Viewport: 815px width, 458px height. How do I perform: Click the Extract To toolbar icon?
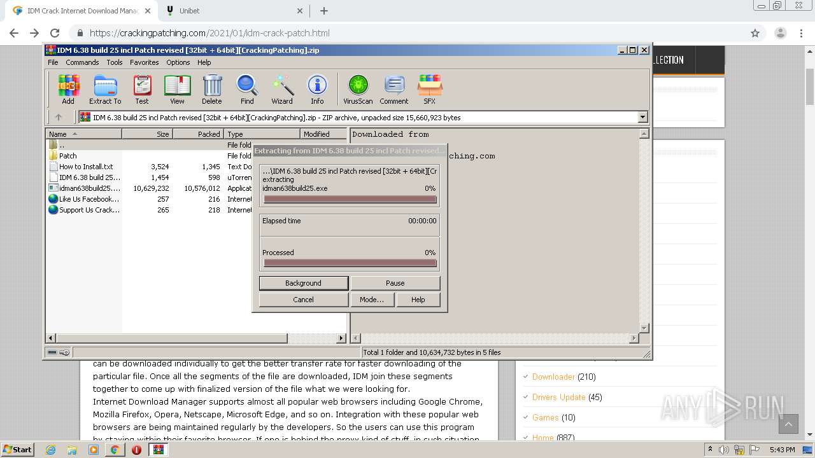pyautogui.click(x=105, y=89)
